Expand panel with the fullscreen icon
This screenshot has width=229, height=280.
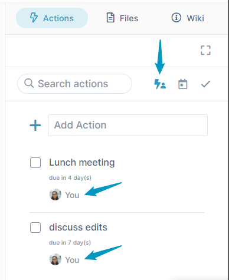[205, 50]
